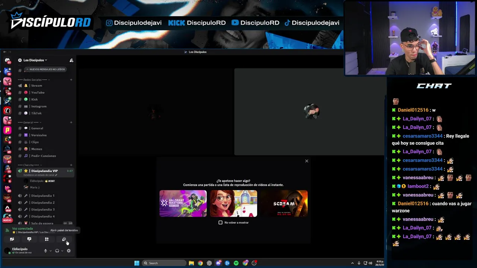Select the participant video tile avatar

312,112
